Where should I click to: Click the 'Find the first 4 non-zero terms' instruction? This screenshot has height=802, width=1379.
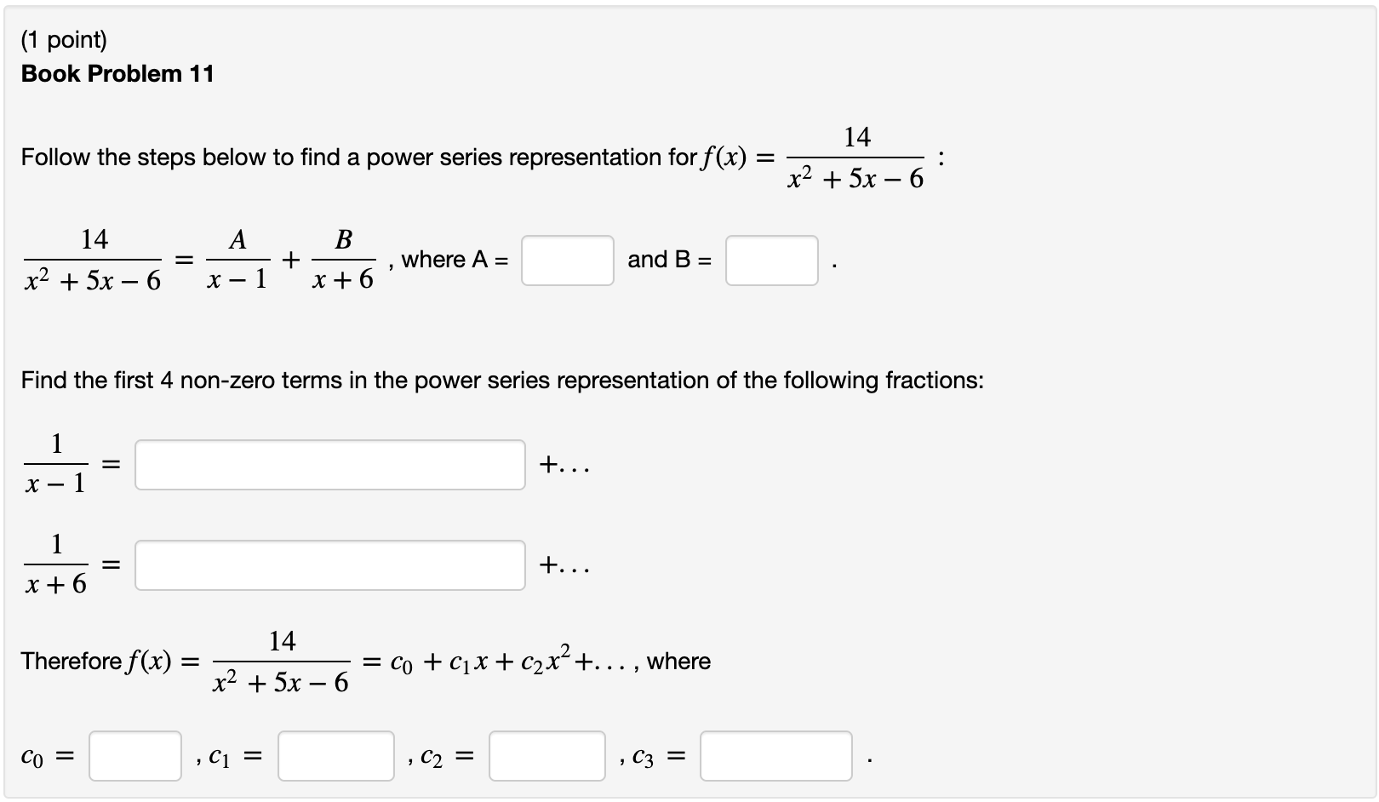click(x=502, y=381)
